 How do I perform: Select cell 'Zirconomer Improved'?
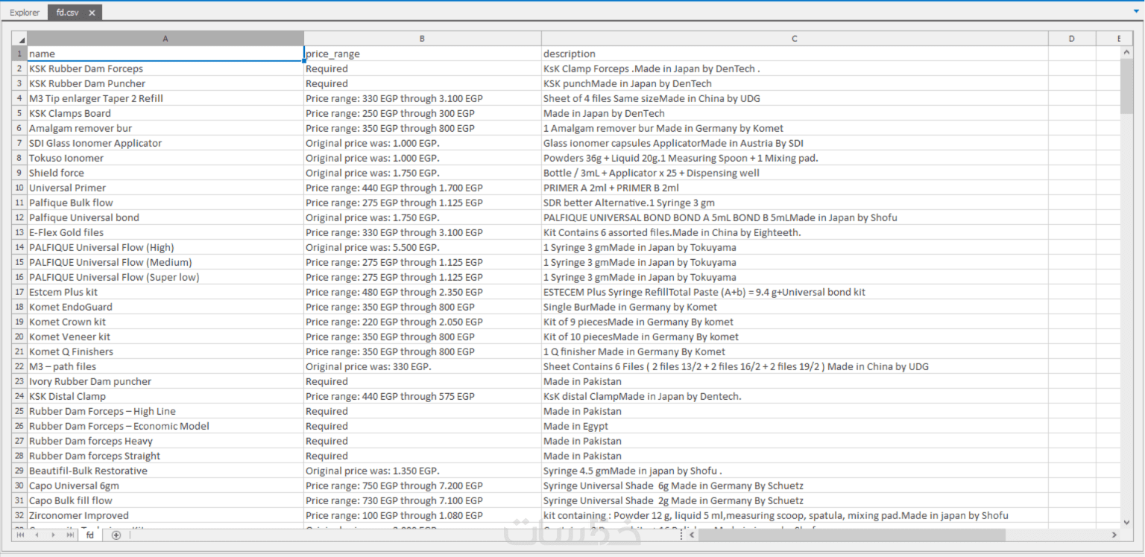165,515
